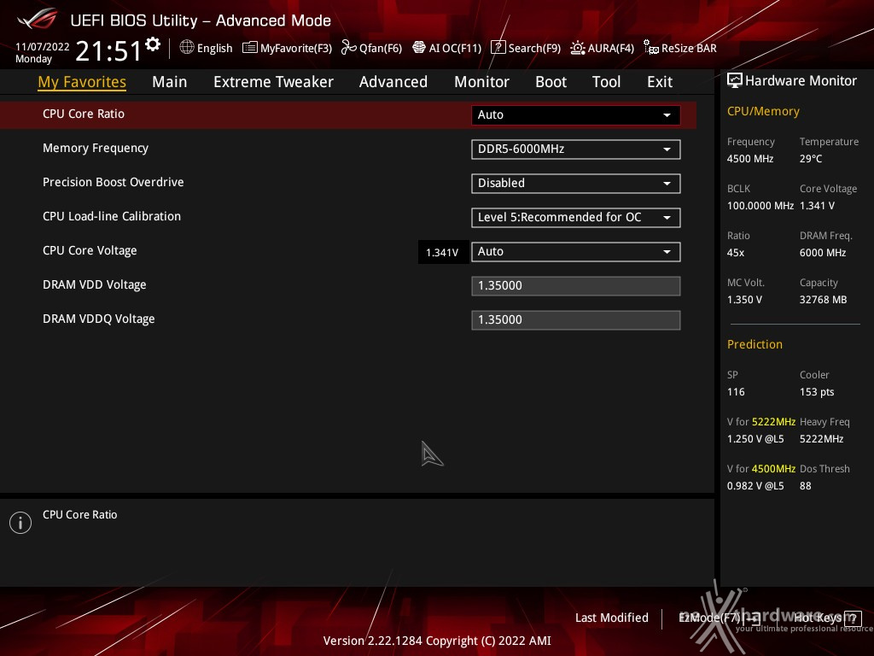Click Prediction heading in Hardware Monitor
Image resolution: width=874 pixels, height=656 pixels.
tap(755, 345)
